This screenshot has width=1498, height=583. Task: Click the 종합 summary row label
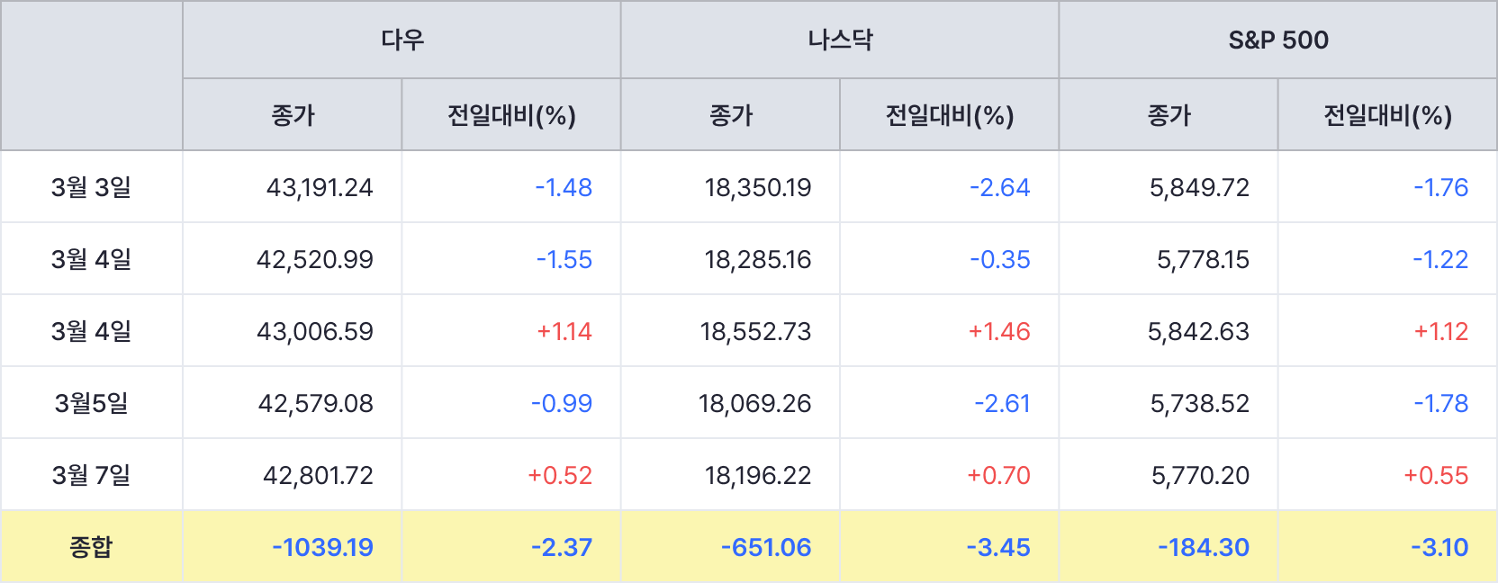click(91, 547)
